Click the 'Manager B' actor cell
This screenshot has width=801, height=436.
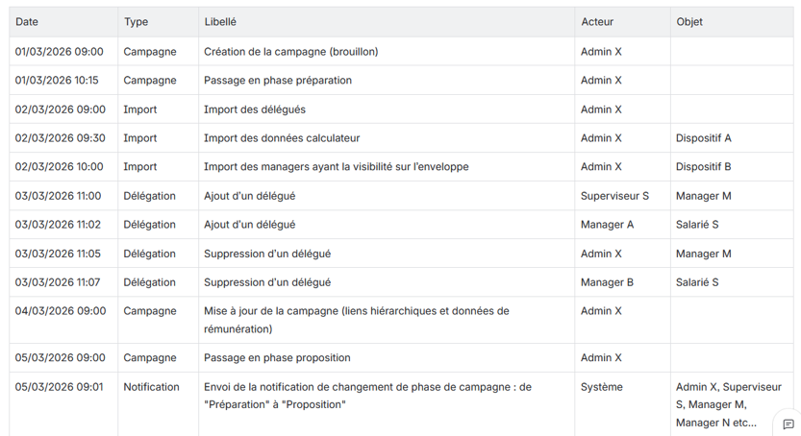tap(607, 282)
